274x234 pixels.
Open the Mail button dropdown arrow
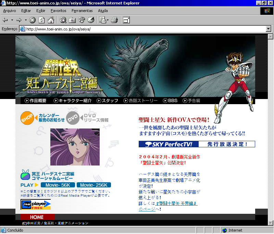pos(108,20)
